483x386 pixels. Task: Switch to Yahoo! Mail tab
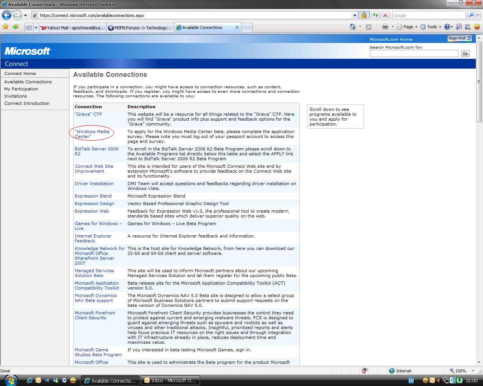coord(72,28)
